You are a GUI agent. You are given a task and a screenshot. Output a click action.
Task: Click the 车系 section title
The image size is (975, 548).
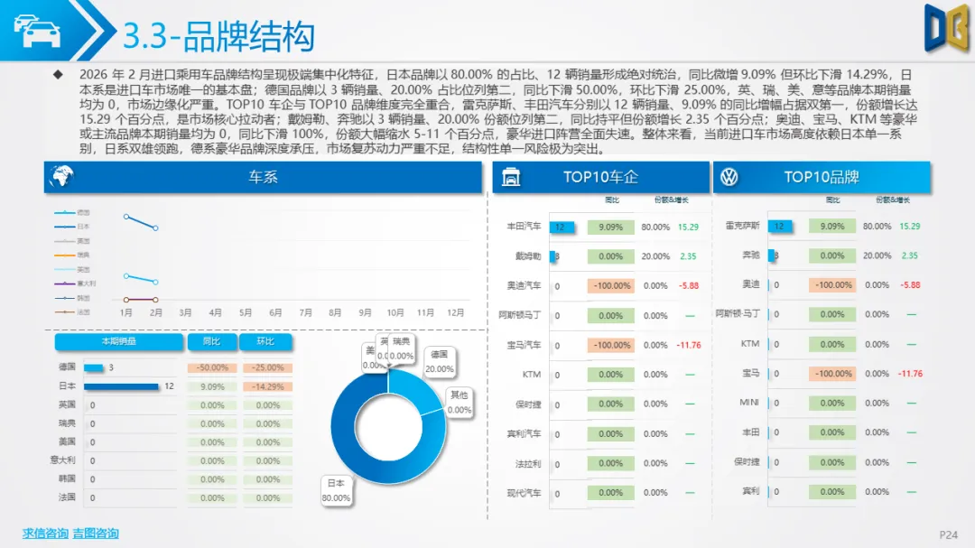(x=263, y=177)
